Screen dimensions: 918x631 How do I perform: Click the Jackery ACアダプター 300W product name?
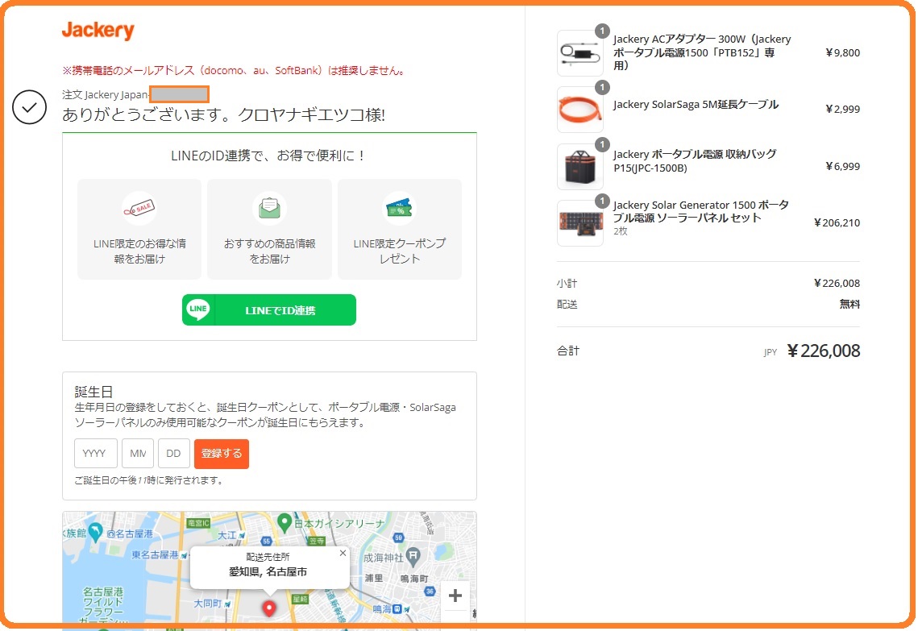click(702, 52)
